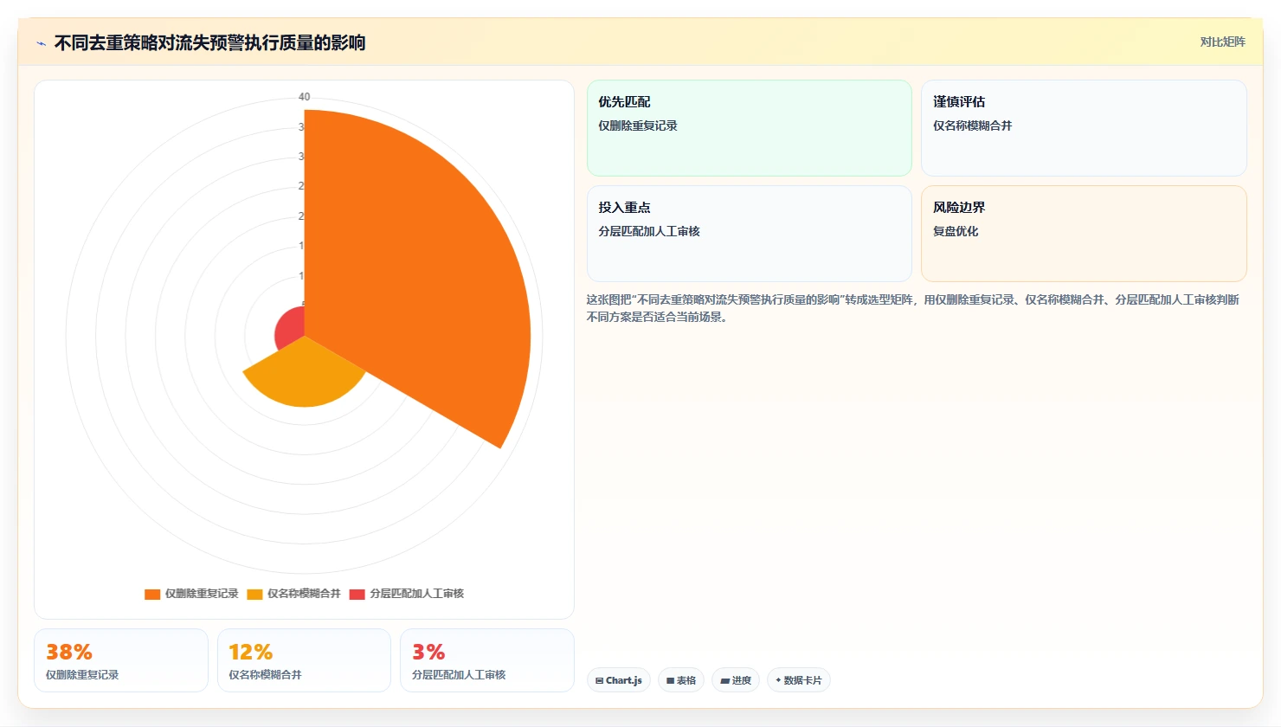This screenshot has height=727, width=1281.
Task: Click the icon in the Chart.js chip
Action: (x=599, y=681)
